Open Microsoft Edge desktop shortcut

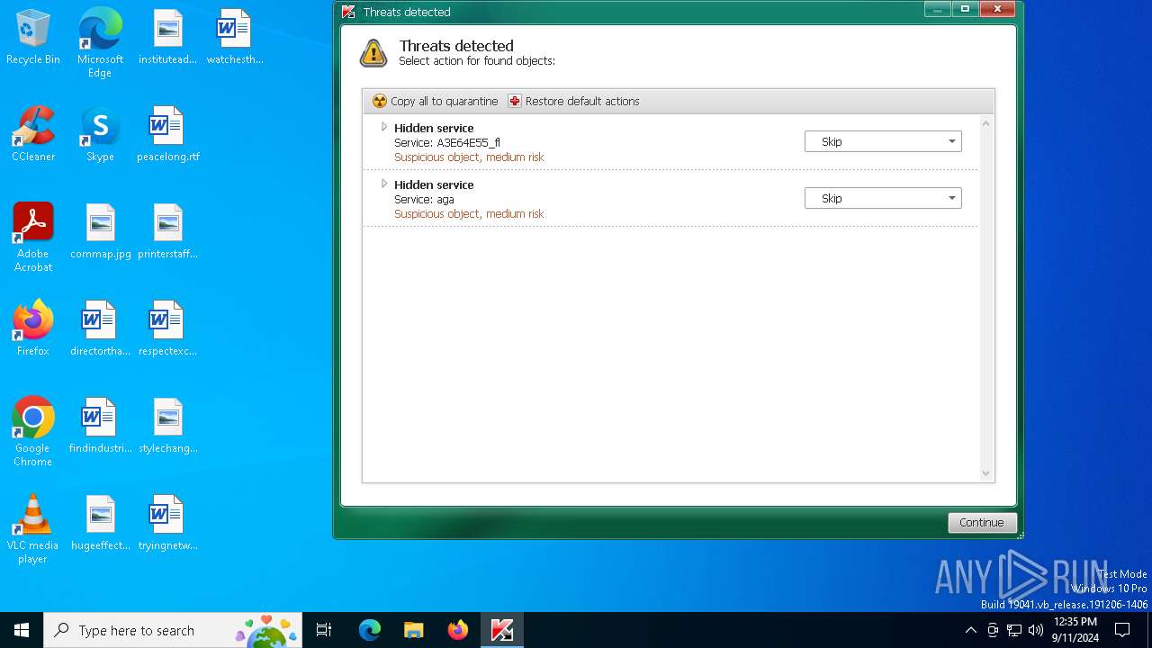coord(100,43)
